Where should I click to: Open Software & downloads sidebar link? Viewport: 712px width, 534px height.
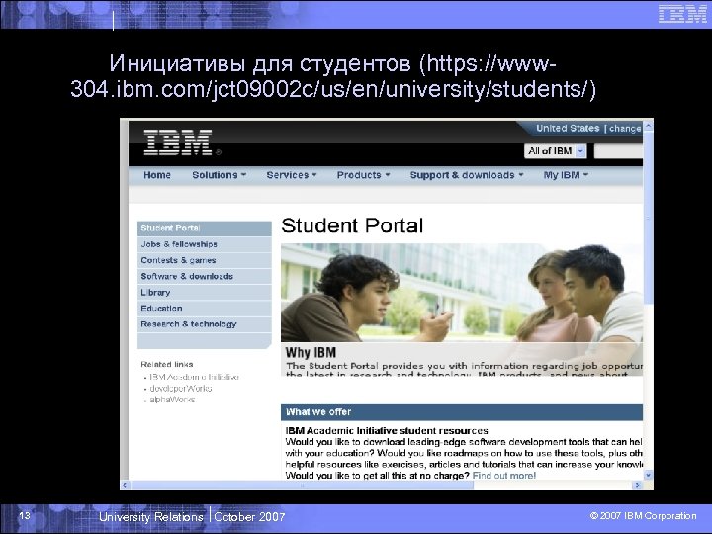pyautogui.click(x=205, y=276)
